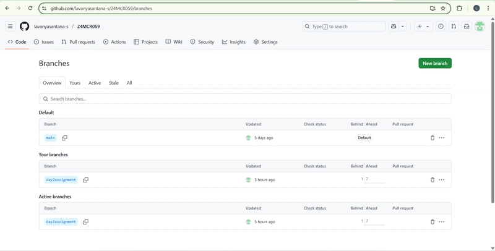The height and width of the screenshot is (251, 495).
Task: Open the create new plus dropdown
Action: (x=423, y=27)
